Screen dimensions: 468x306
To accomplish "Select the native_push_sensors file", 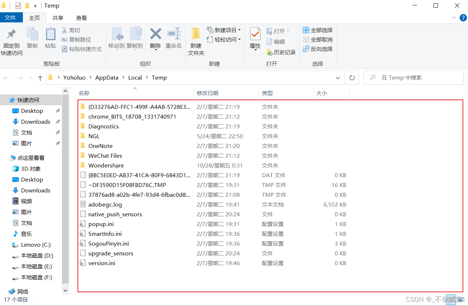I will [x=115, y=214].
